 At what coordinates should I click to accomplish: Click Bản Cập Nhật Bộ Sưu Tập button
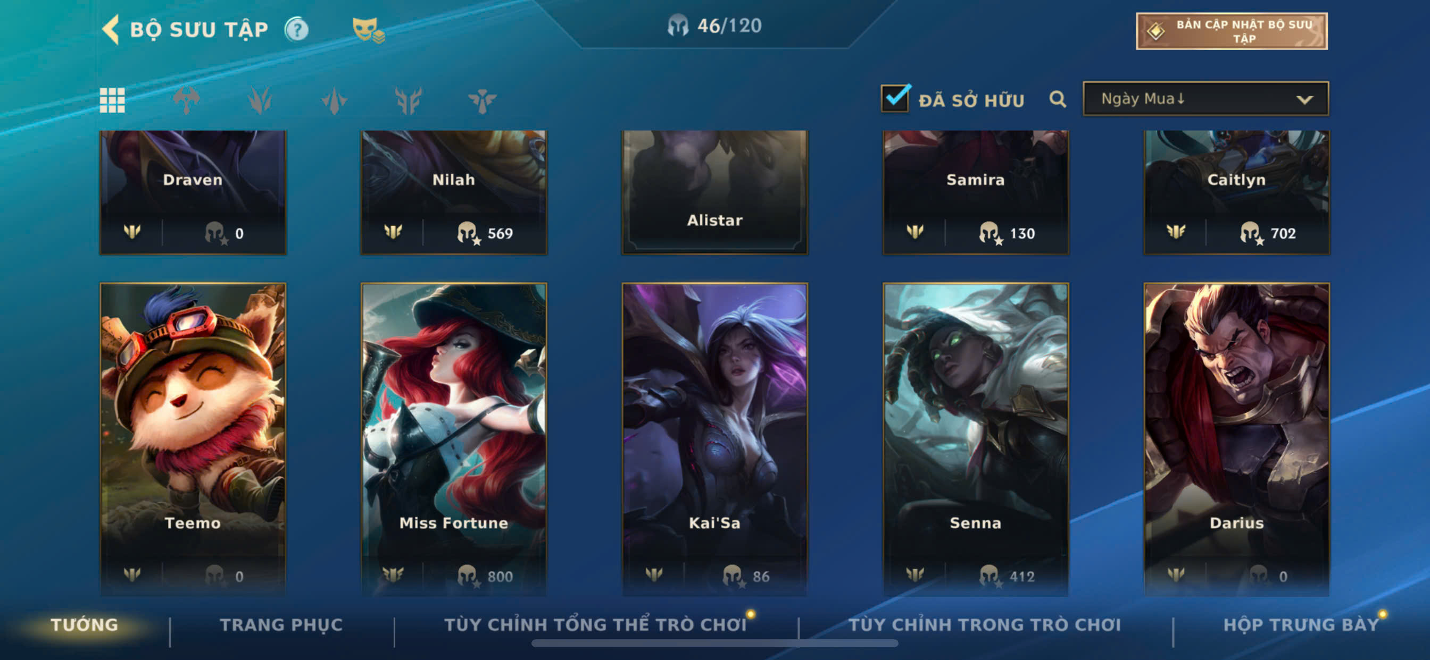(1232, 31)
